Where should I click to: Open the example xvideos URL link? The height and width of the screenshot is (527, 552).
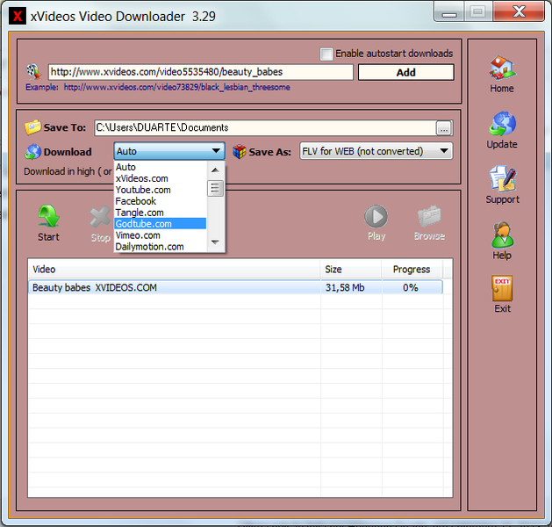[x=176, y=87]
